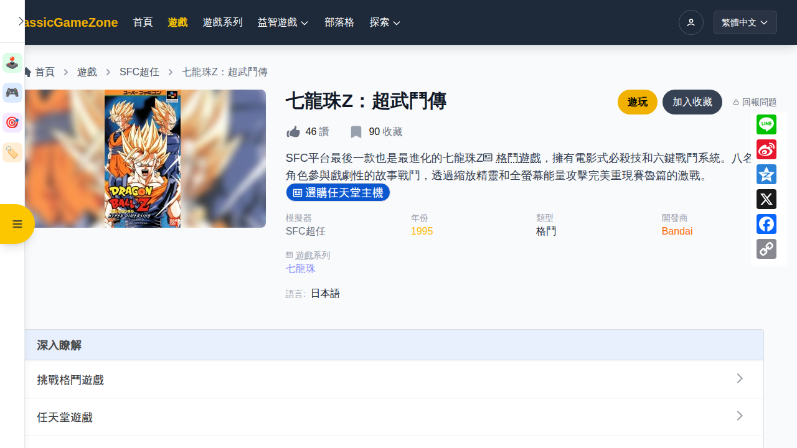The width and height of the screenshot is (797, 448).
Task: Expand the 任天堂遊戲 row
Action: (394, 417)
